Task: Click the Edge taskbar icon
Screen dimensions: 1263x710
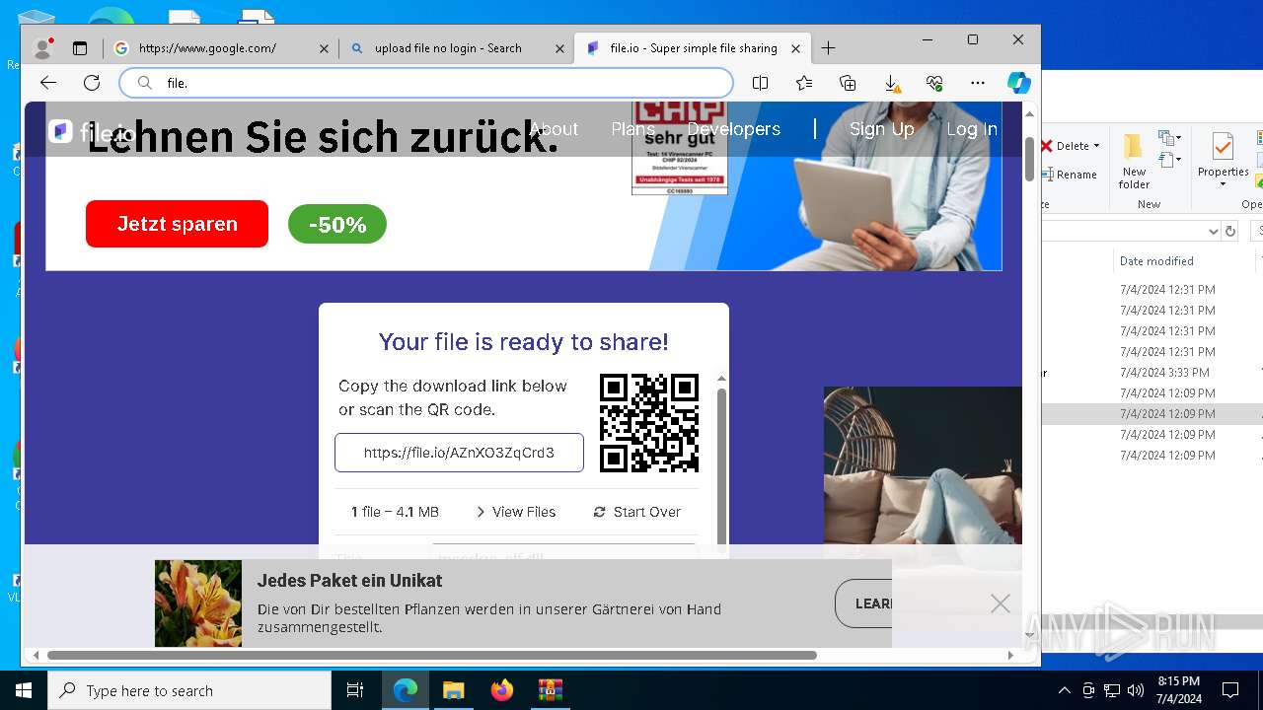Action: click(406, 690)
